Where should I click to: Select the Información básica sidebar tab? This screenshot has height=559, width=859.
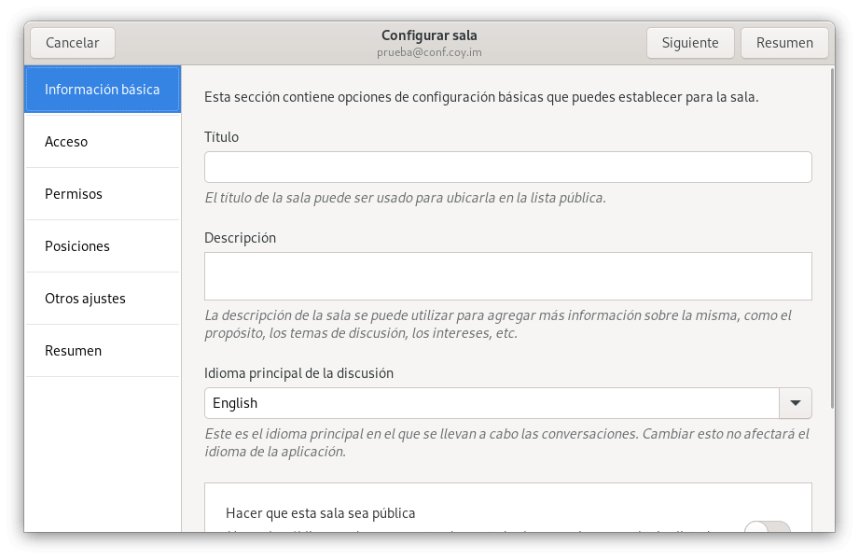(103, 90)
